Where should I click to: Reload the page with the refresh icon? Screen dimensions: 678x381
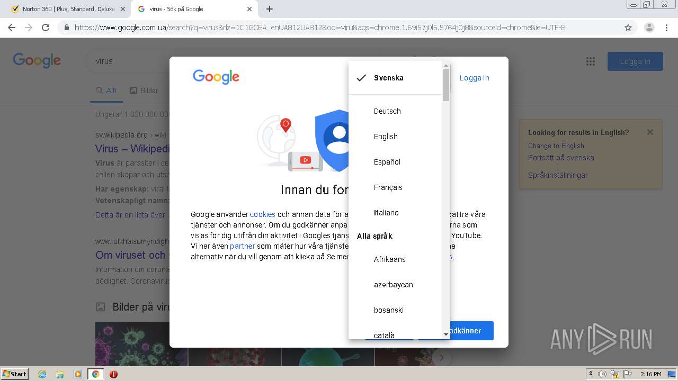(x=46, y=28)
